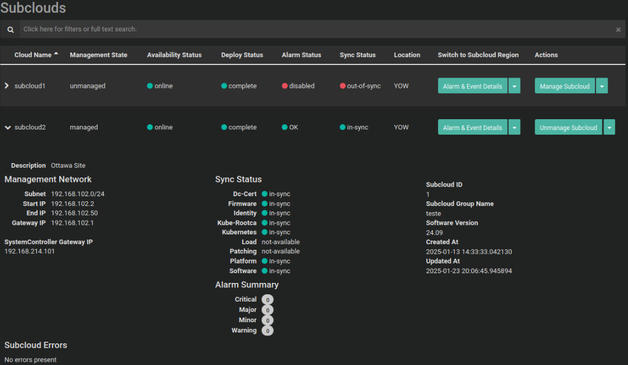Open dropdown next to Manage Subcloud
The image size is (628, 365).
[602, 86]
